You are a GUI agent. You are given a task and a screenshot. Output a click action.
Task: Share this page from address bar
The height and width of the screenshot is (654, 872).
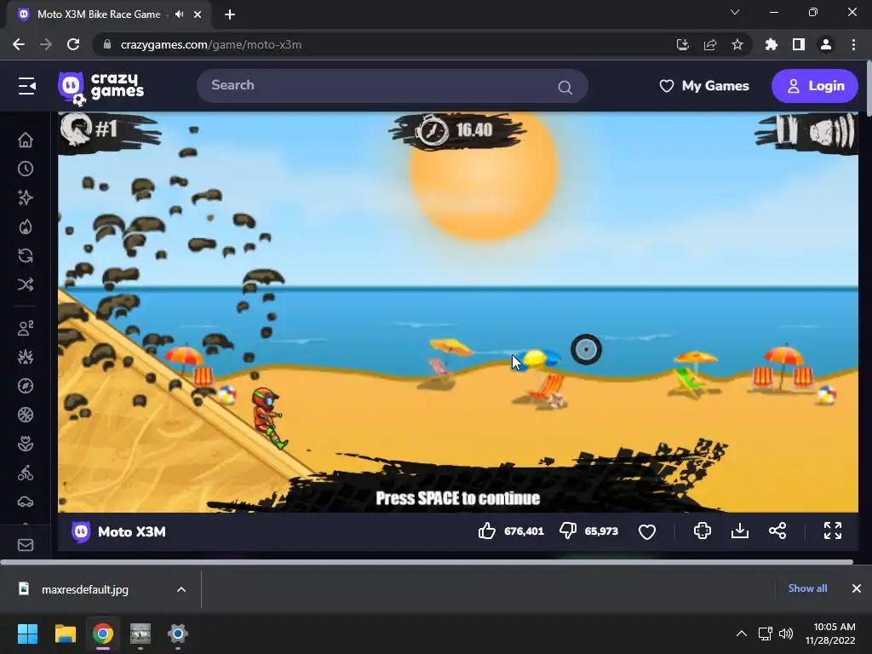[710, 44]
